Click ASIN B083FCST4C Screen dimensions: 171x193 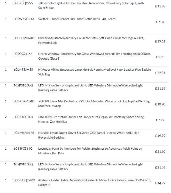(x=23, y=148)
